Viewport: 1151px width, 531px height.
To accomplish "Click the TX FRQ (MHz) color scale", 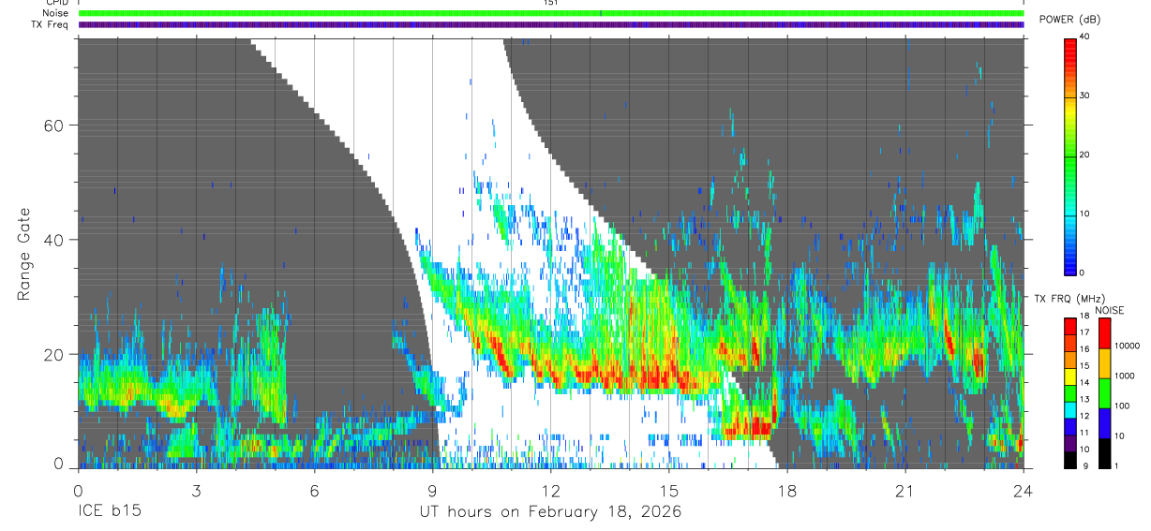I will 1070,392.
